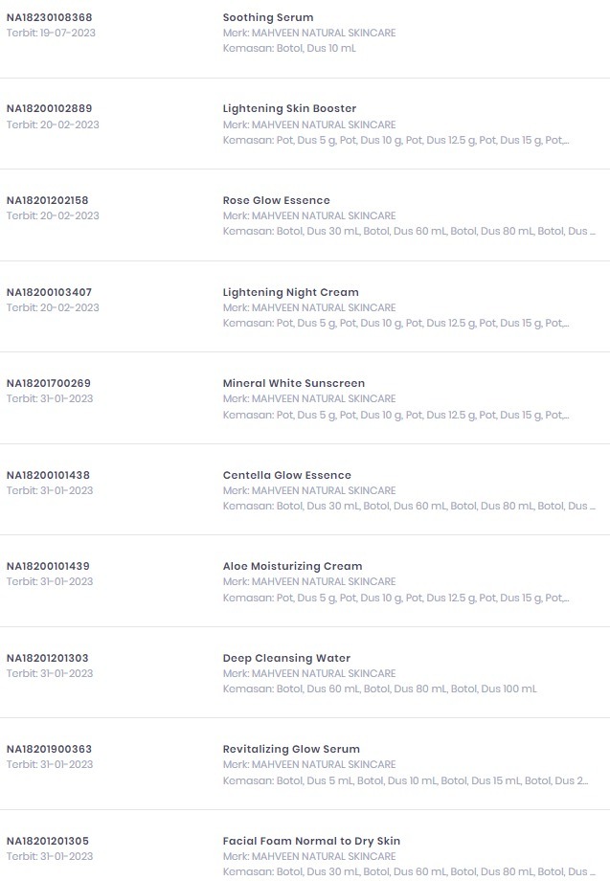This screenshot has width=610, height=881.
Task: Click the Deep Cleansing Water packaging line
Action: [379, 689]
